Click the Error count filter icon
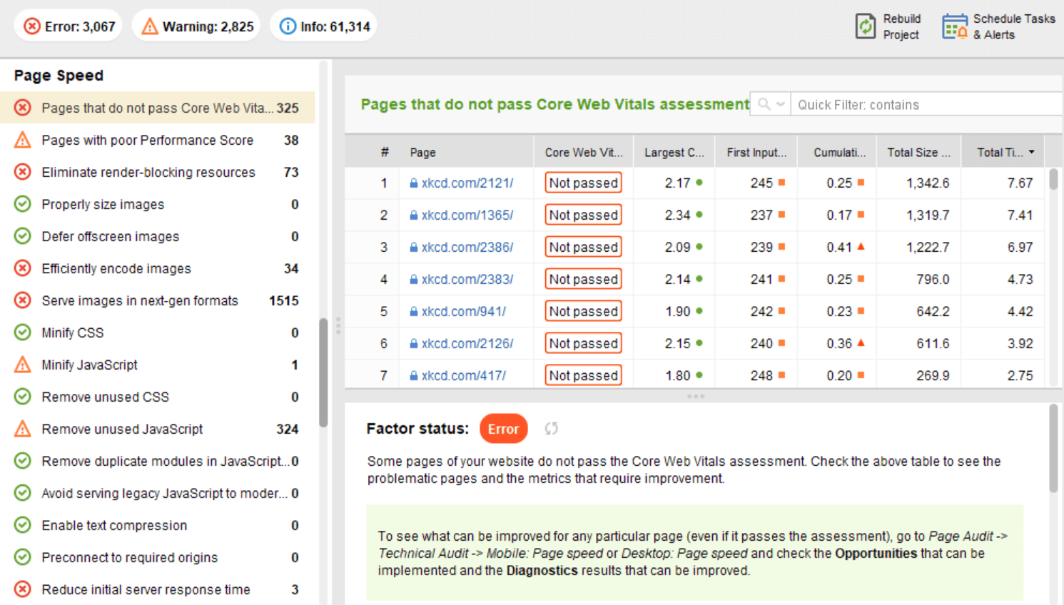The image size is (1064, 605). (x=32, y=26)
